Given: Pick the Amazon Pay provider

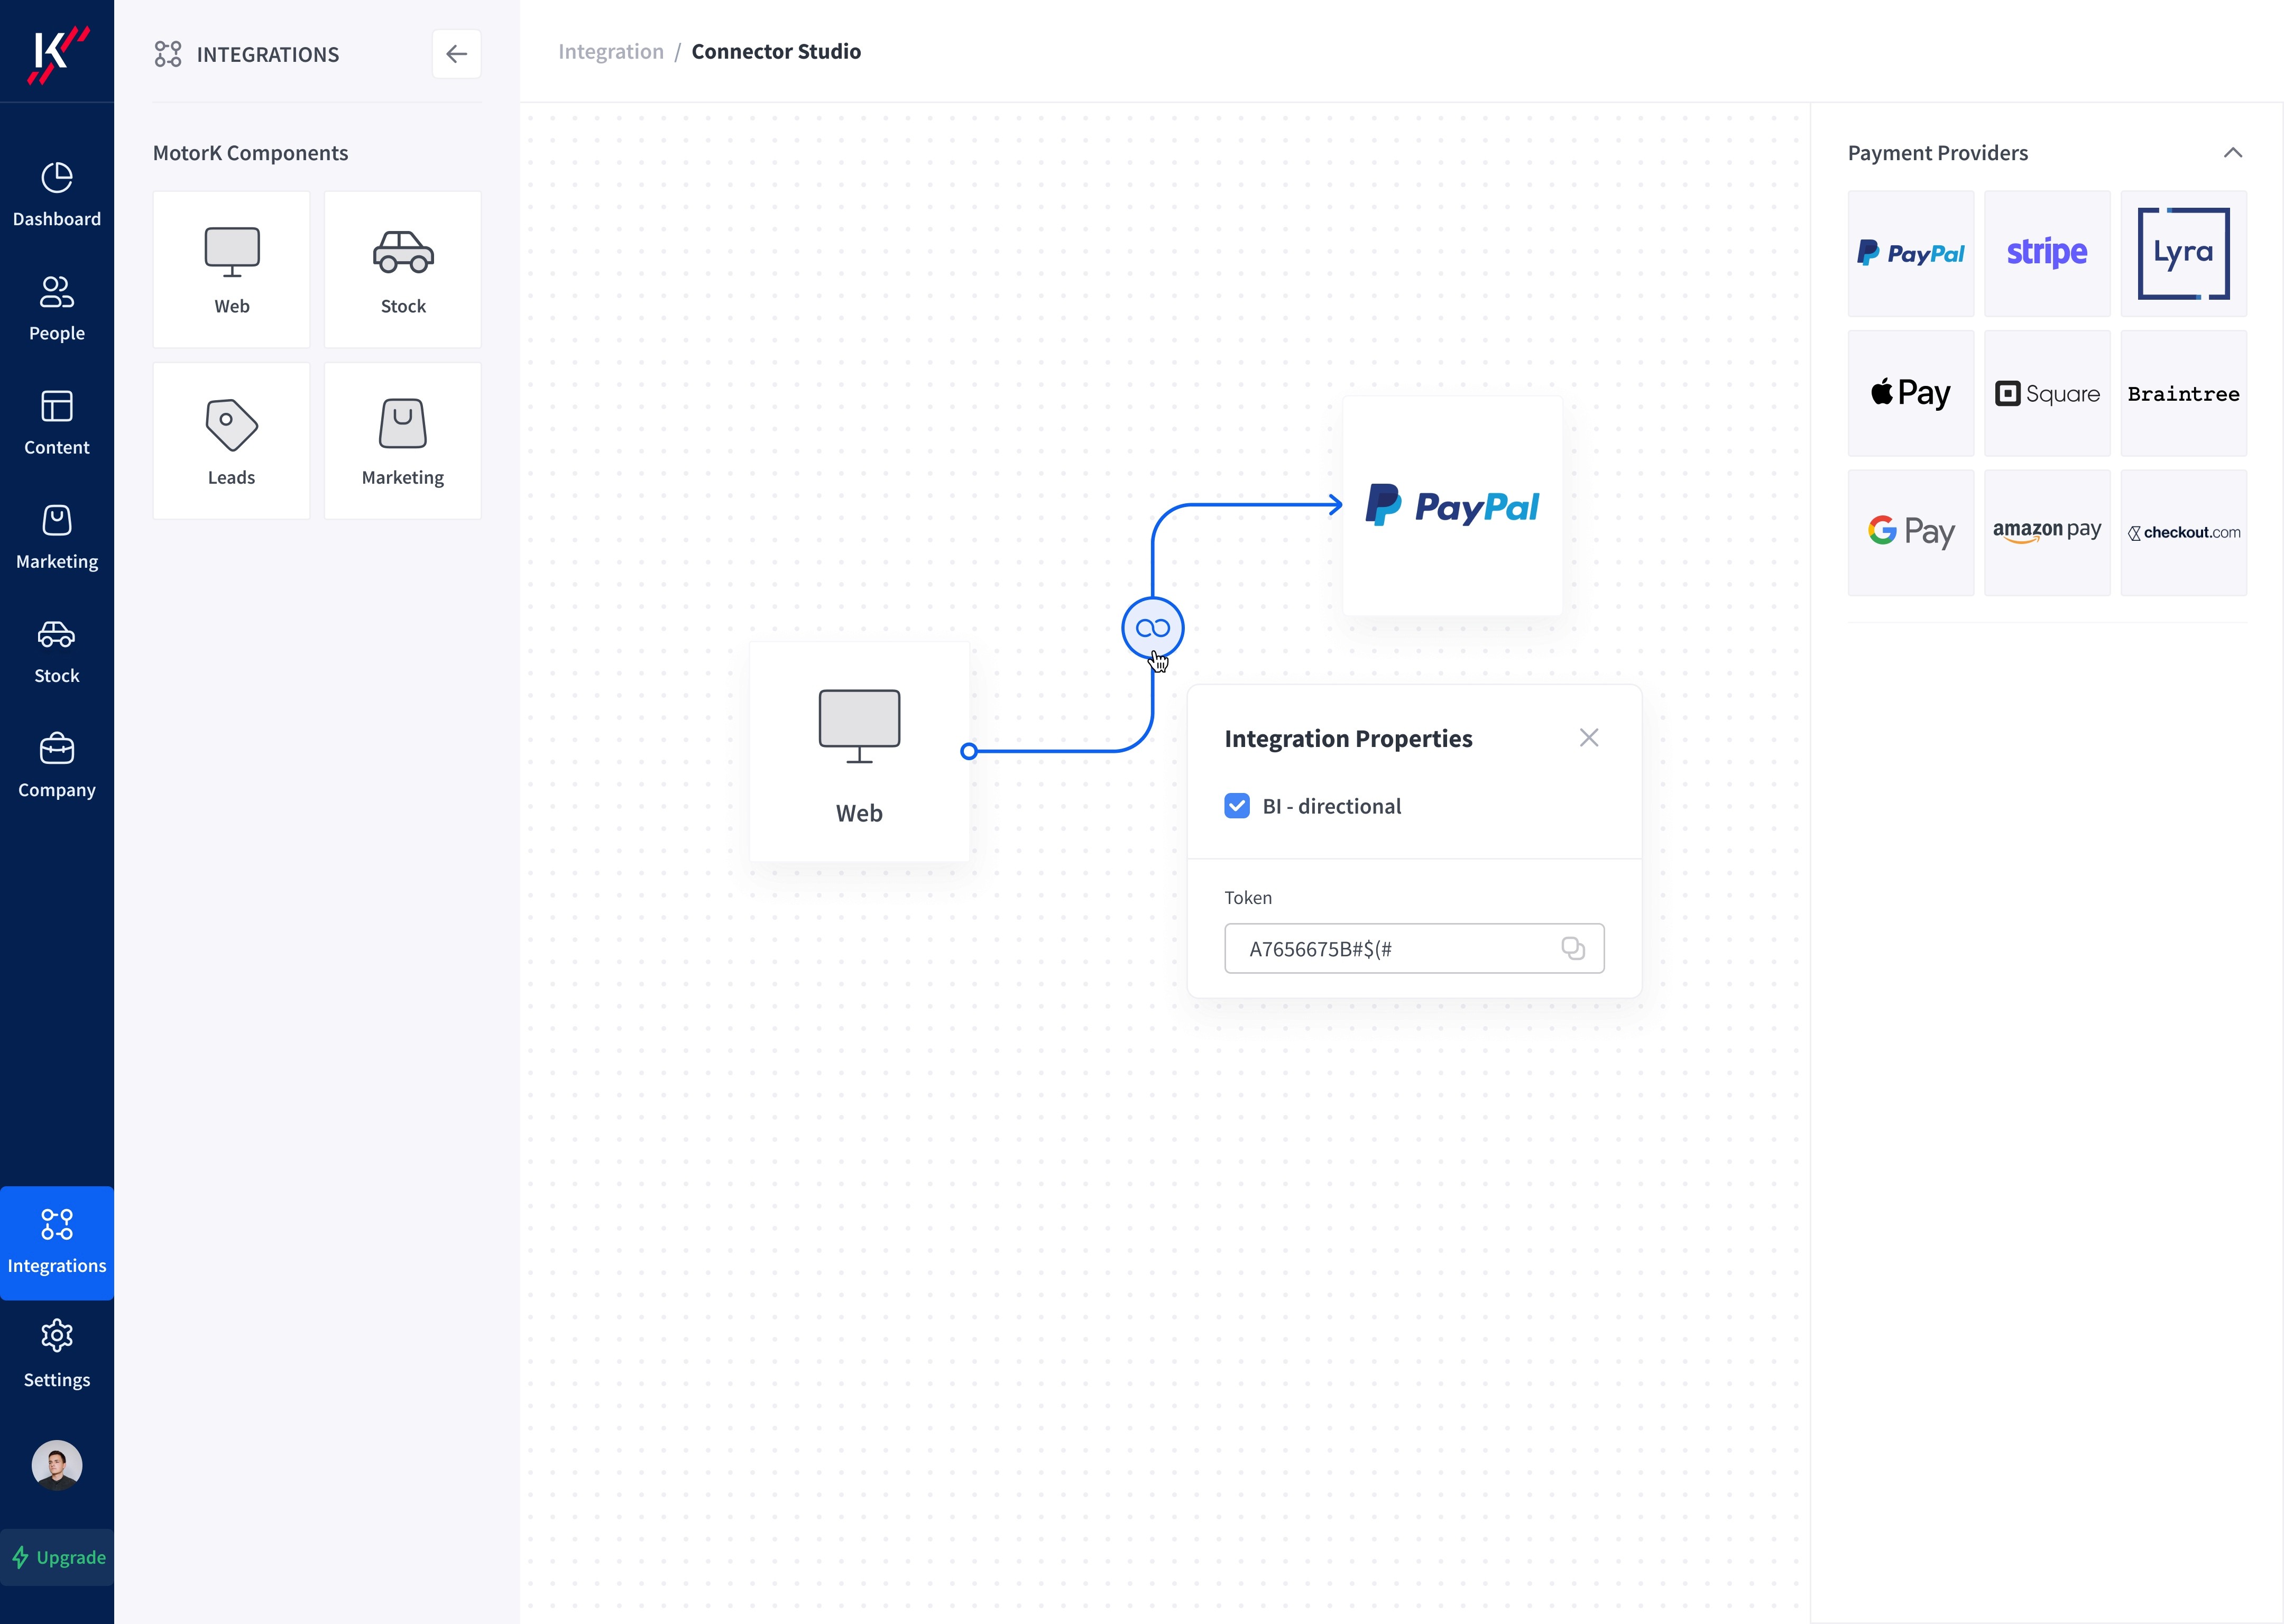Looking at the screenshot, I should (x=2047, y=533).
